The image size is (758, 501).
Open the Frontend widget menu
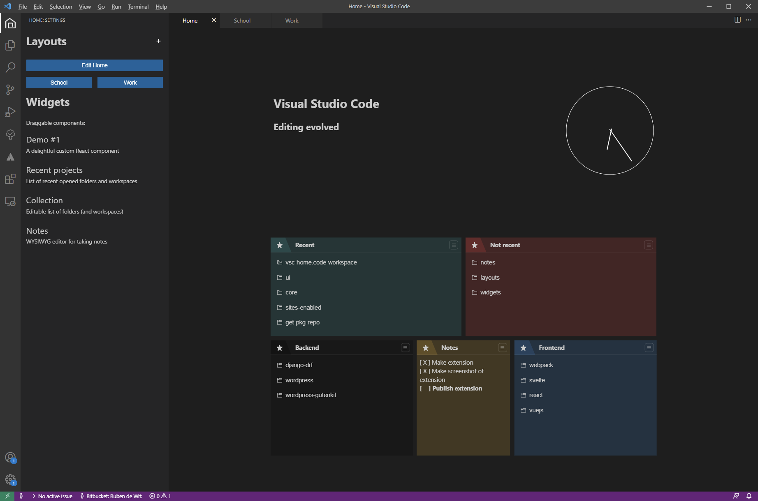(x=649, y=348)
